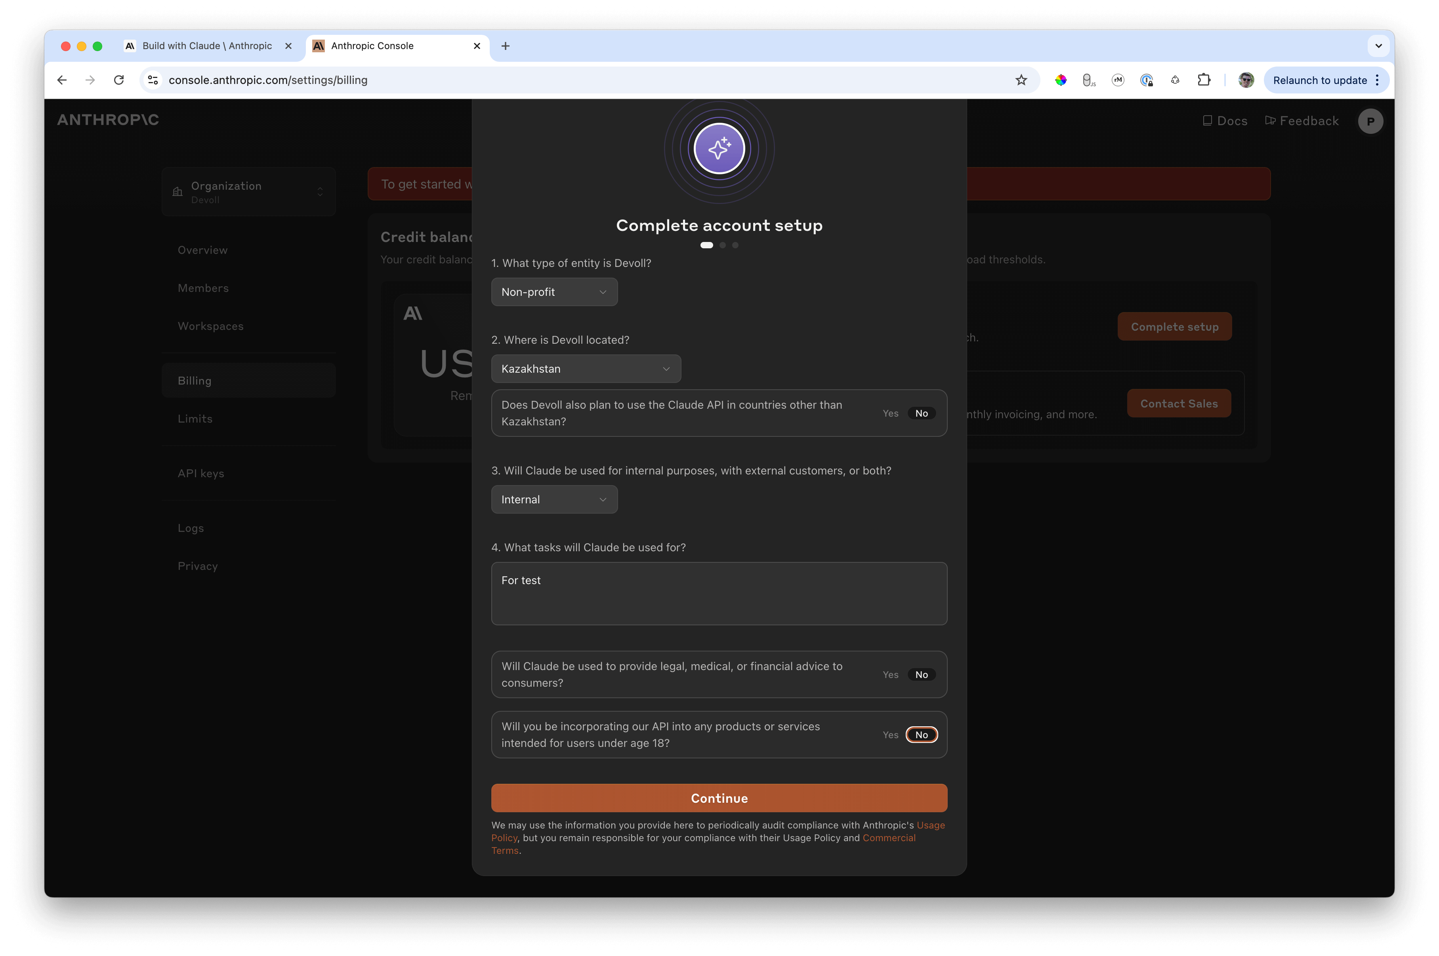Select Yes for other countries question

coord(890,413)
